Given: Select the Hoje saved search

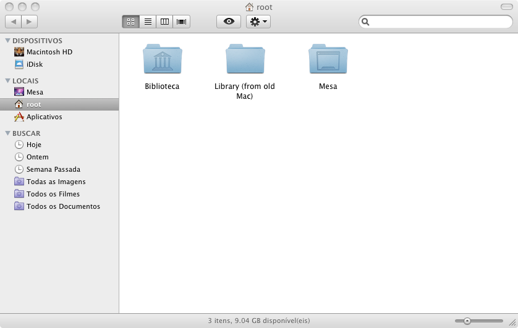Looking at the screenshot, I should click(x=59, y=145).
